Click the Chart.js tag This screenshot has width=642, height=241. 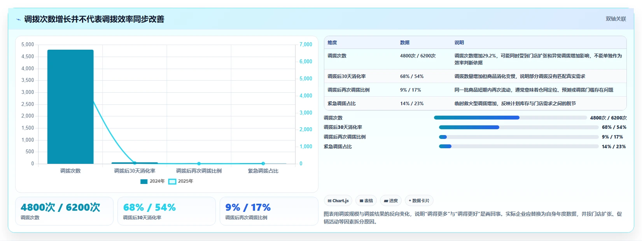point(338,201)
